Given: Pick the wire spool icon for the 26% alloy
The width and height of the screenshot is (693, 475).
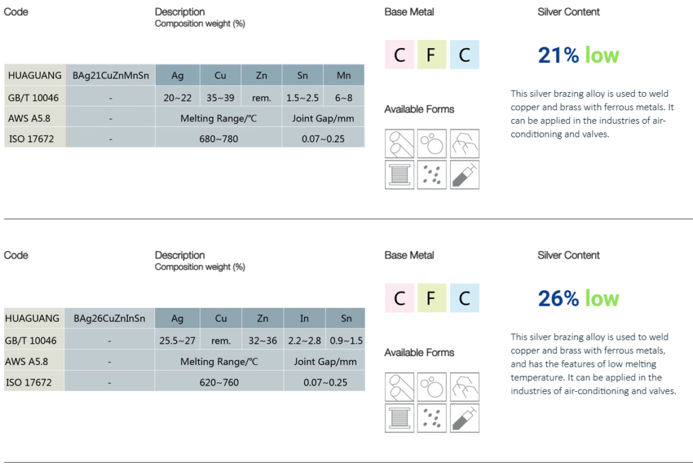Looking at the screenshot, I should pos(399,418).
